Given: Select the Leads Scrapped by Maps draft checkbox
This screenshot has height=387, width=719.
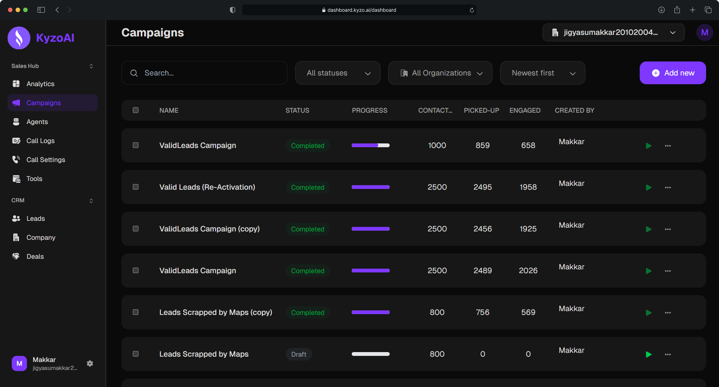Looking at the screenshot, I should tap(135, 354).
